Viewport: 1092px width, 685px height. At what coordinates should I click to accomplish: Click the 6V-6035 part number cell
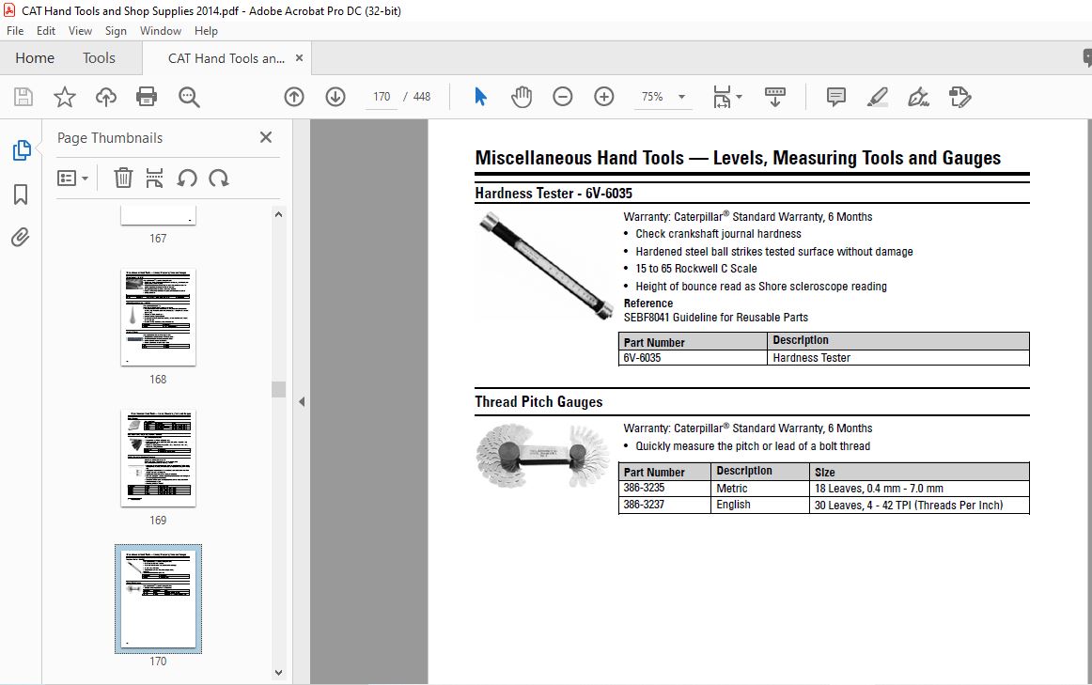click(693, 358)
